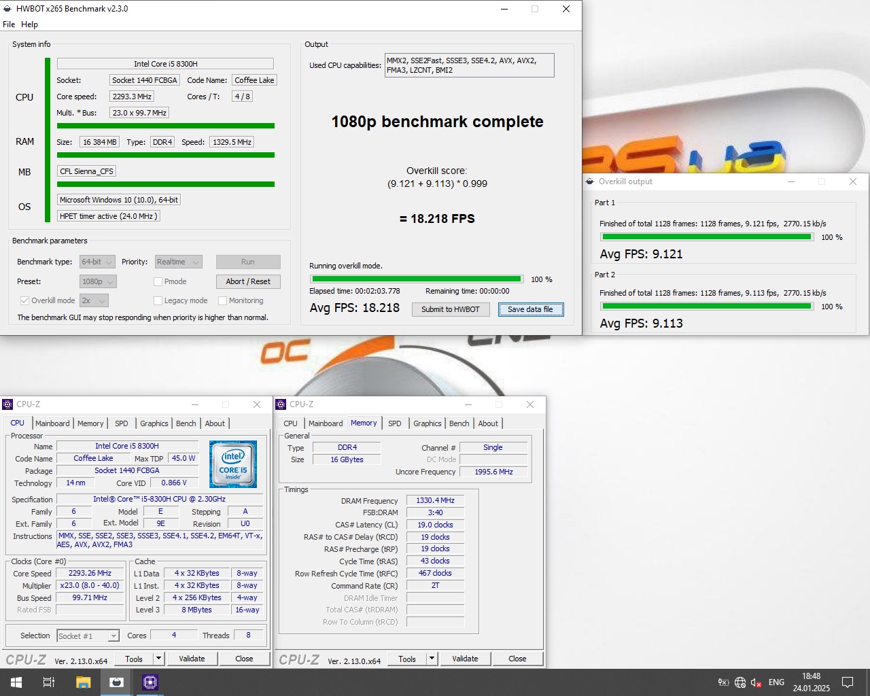Open Task View on the taskbar
The width and height of the screenshot is (870, 696).
click(x=49, y=682)
